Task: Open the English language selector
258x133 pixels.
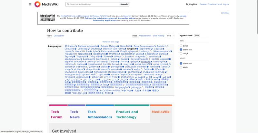Action: coord(191,4)
